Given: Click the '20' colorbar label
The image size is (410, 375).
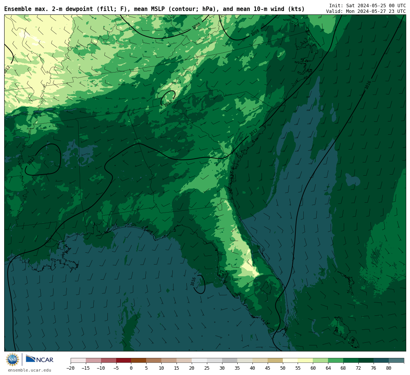Looking at the screenshot, I should coord(192,368).
